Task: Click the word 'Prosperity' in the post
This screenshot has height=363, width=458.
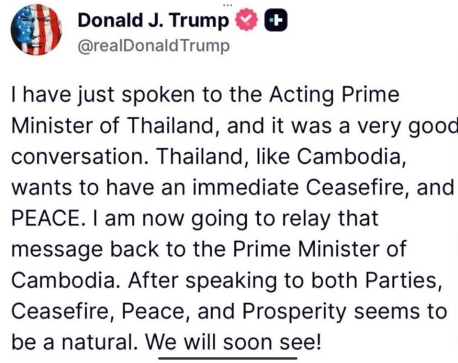Action: point(294,312)
